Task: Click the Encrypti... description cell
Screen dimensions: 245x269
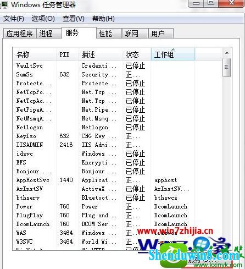Action: 99,162
